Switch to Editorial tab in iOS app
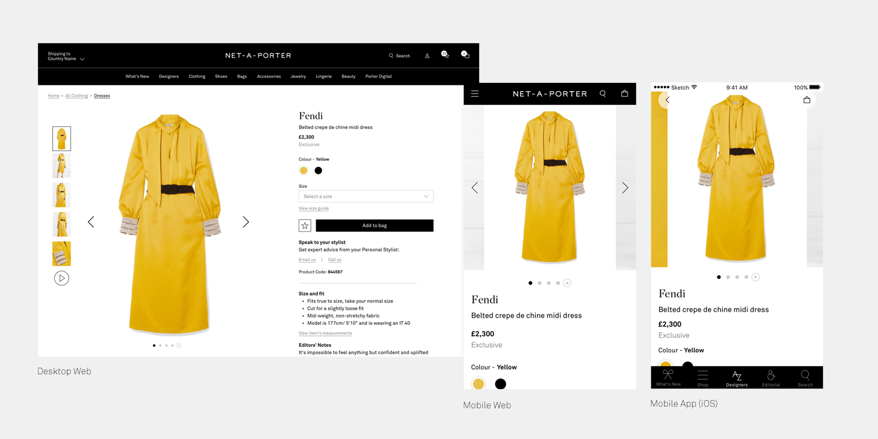This screenshot has height=439, width=878. pyautogui.click(x=771, y=378)
